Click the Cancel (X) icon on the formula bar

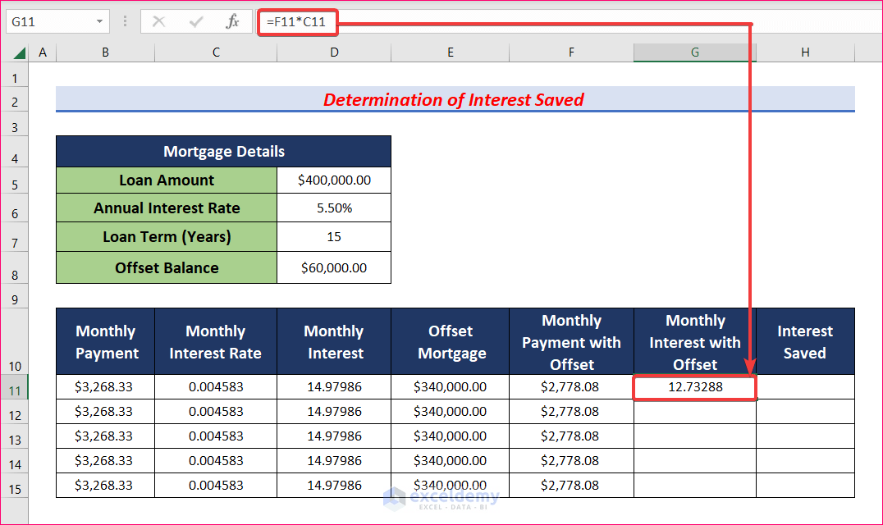pyautogui.click(x=158, y=22)
